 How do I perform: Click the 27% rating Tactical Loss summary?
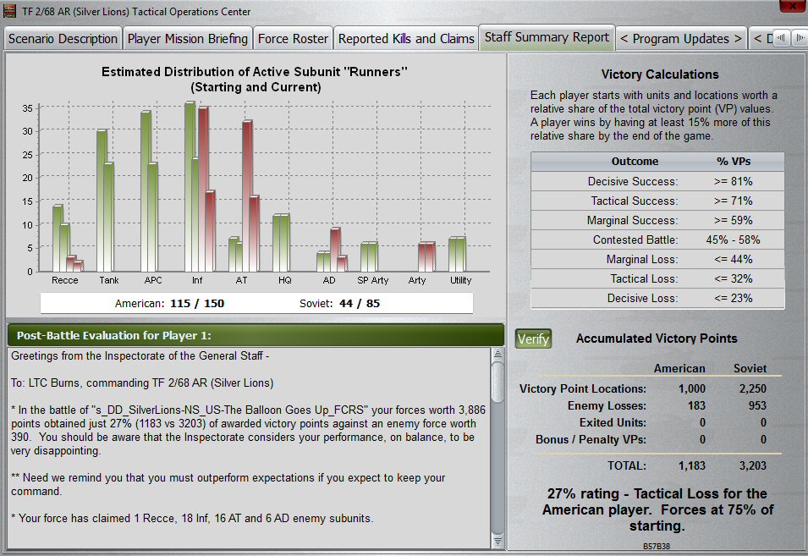[657, 509]
